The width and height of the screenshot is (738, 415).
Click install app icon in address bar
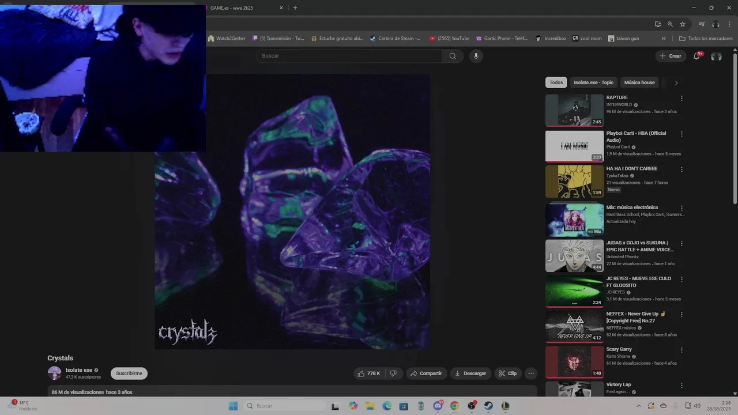point(658,24)
